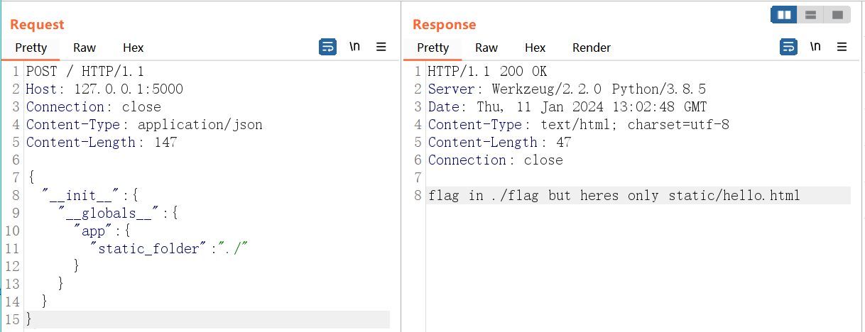This screenshot has width=865, height=332.
Task: Switch to Raw tab in Response
Action: [x=486, y=48]
